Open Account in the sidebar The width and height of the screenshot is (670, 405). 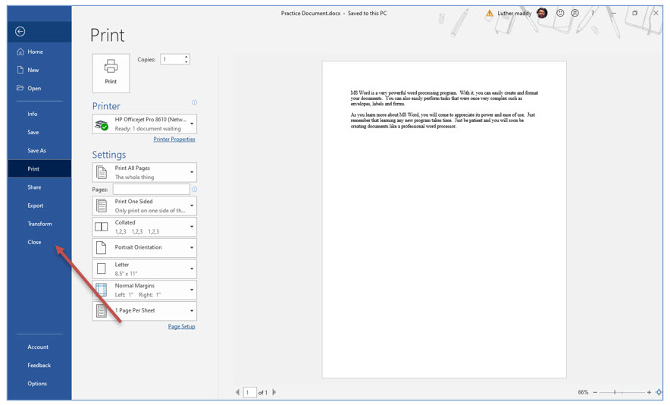(x=39, y=347)
